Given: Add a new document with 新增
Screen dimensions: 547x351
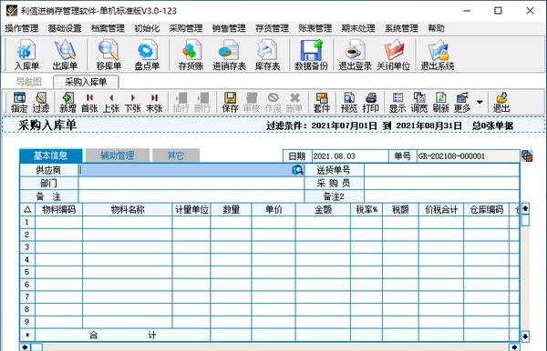Looking at the screenshot, I should [x=67, y=103].
